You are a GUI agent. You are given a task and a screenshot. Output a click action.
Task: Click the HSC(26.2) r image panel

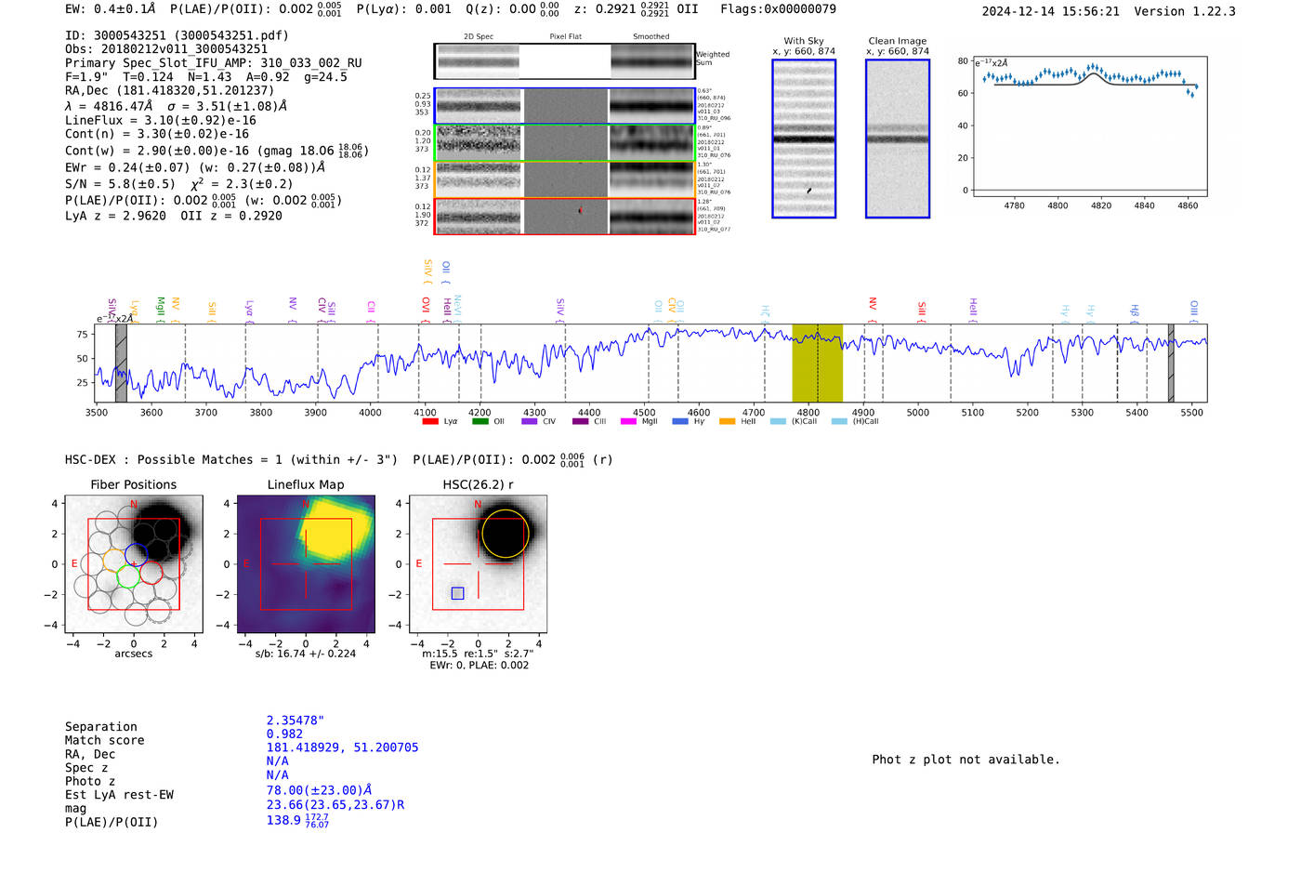pyautogui.click(x=478, y=564)
